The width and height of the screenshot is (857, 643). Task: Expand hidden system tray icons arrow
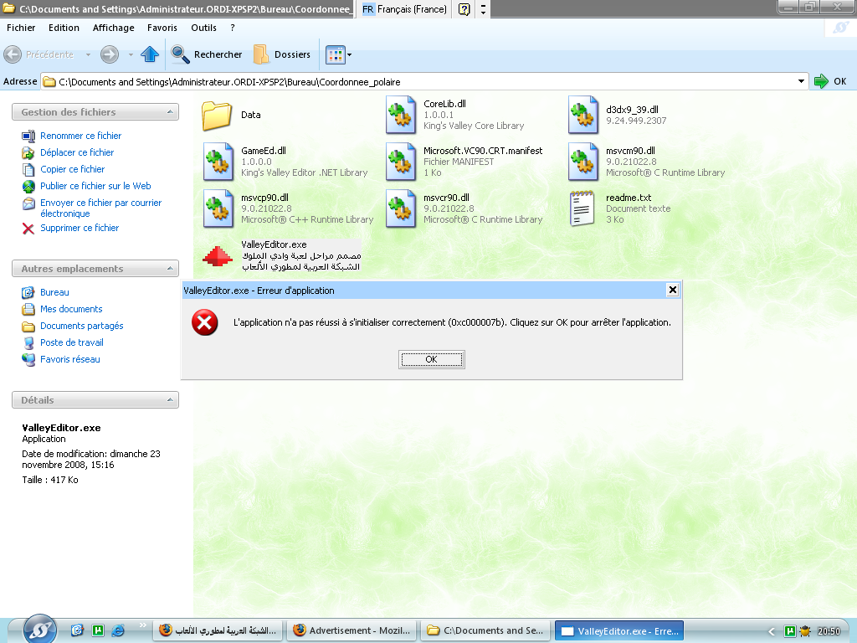pyautogui.click(x=772, y=631)
